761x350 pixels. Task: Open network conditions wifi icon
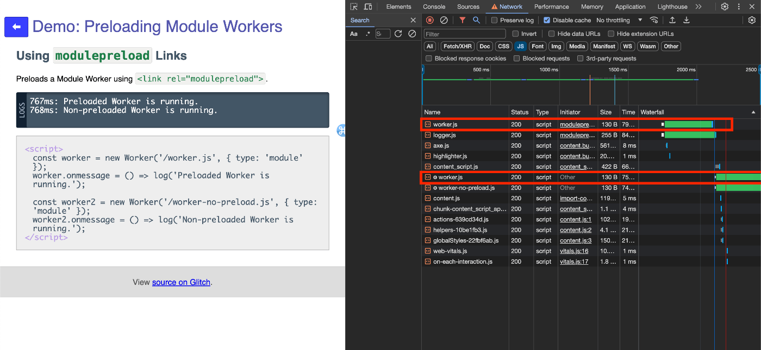pyautogui.click(x=654, y=20)
